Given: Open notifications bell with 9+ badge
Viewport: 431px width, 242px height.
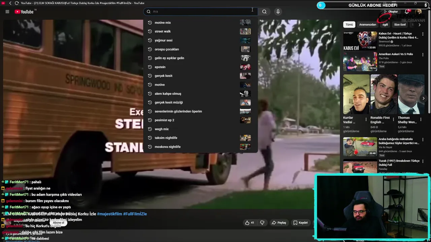Looking at the screenshot, I should 408,12.
